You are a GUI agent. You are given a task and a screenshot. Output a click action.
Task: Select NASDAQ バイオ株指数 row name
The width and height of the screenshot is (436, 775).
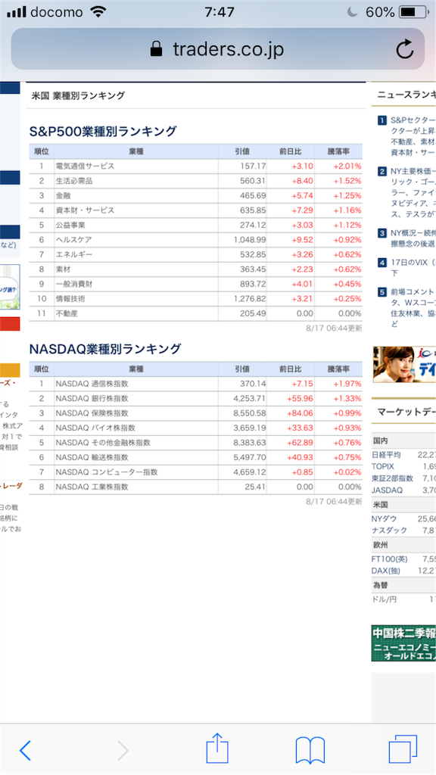click(95, 428)
